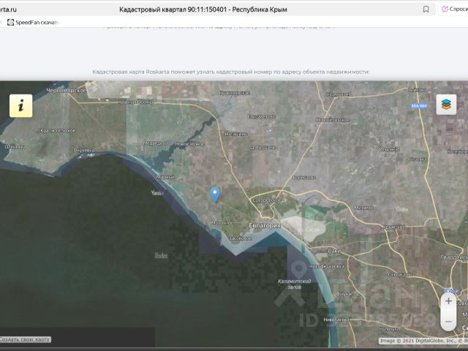The image size is (468, 351).
Task: Zoom in with the plus button
Action: coord(448,301)
